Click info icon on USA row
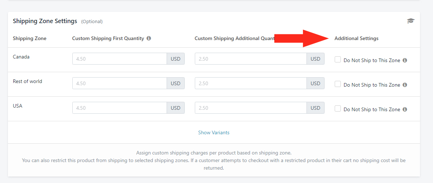The width and height of the screenshot is (433, 183). [405, 109]
